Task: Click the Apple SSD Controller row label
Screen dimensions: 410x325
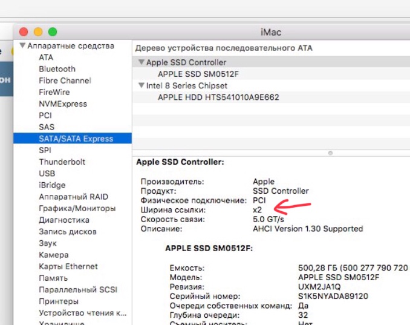Action: [186, 62]
